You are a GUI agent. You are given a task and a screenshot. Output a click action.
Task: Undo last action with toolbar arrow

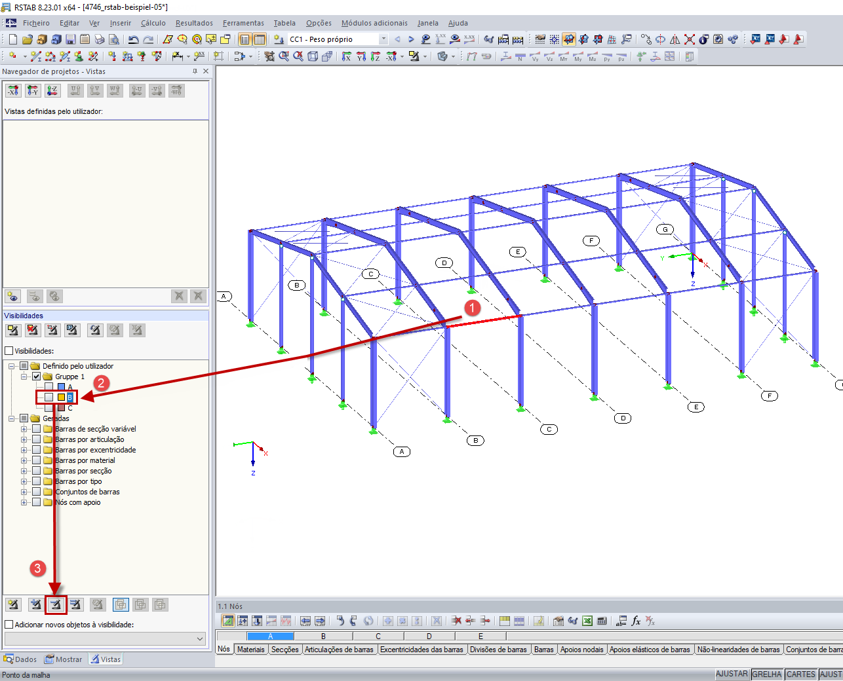click(133, 39)
